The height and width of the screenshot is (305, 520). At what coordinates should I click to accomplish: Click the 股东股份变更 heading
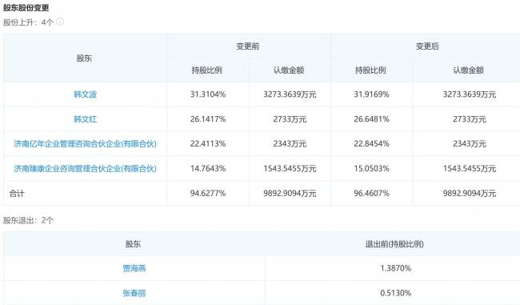click(x=26, y=8)
